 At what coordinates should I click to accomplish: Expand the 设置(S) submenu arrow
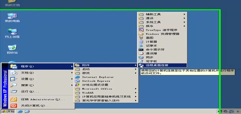pyautogui.click(x=72, y=79)
